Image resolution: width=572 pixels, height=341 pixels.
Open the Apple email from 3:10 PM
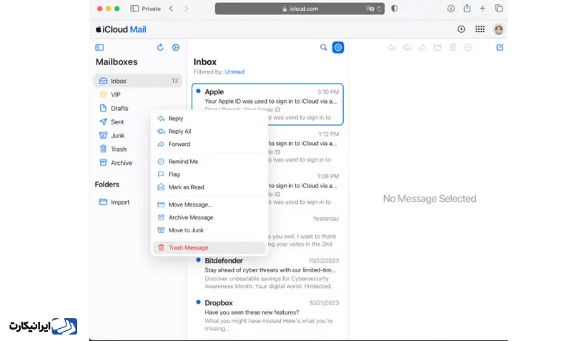point(267,104)
